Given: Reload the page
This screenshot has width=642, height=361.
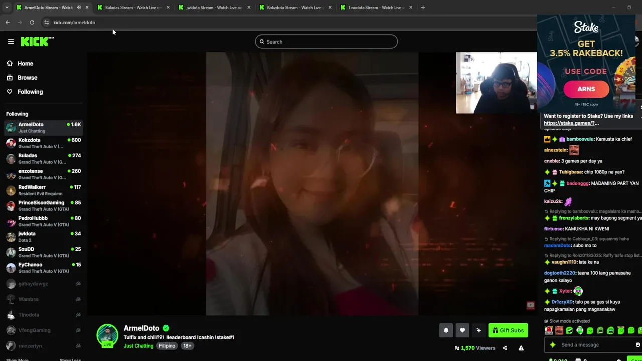Looking at the screenshot, I should (x=32, y=22).
